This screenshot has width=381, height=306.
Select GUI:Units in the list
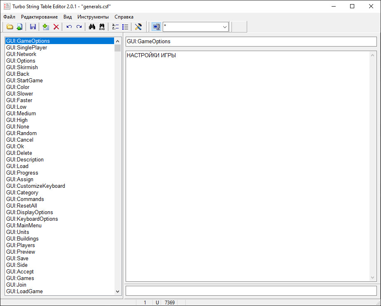[x=60, y=232]
